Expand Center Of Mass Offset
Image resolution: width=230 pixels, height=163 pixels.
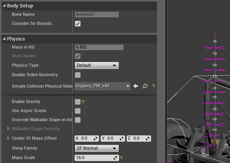click(x=9, y=138)
